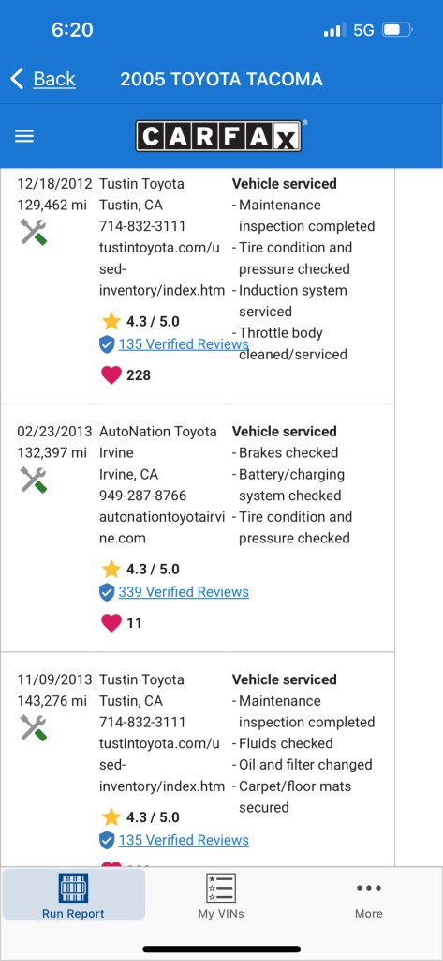The width and height of the screenshot is (443, 961).
Task: Open the More tab
Action: 369,899
